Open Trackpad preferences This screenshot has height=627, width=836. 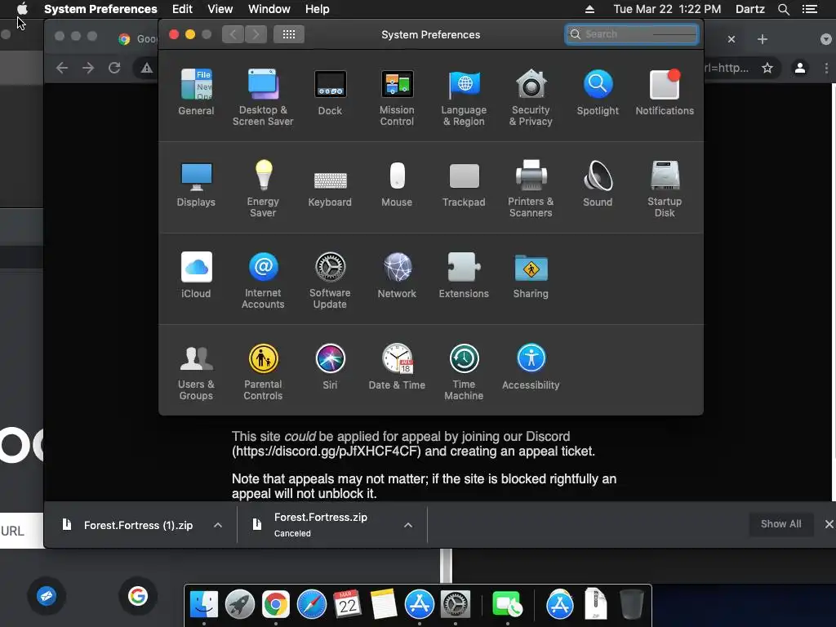[464, 184]
